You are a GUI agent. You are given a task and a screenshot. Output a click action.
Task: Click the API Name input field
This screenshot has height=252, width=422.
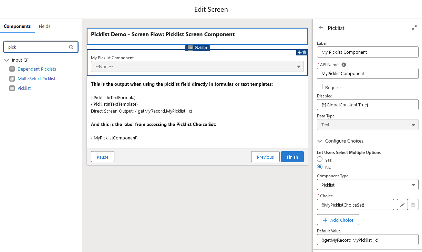[x=368, y=73]
